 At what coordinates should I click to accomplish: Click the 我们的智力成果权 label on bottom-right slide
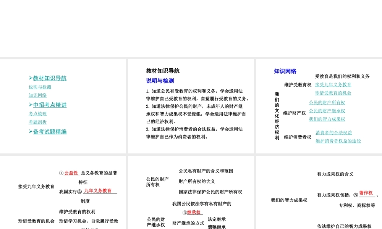tap(289, 200)
